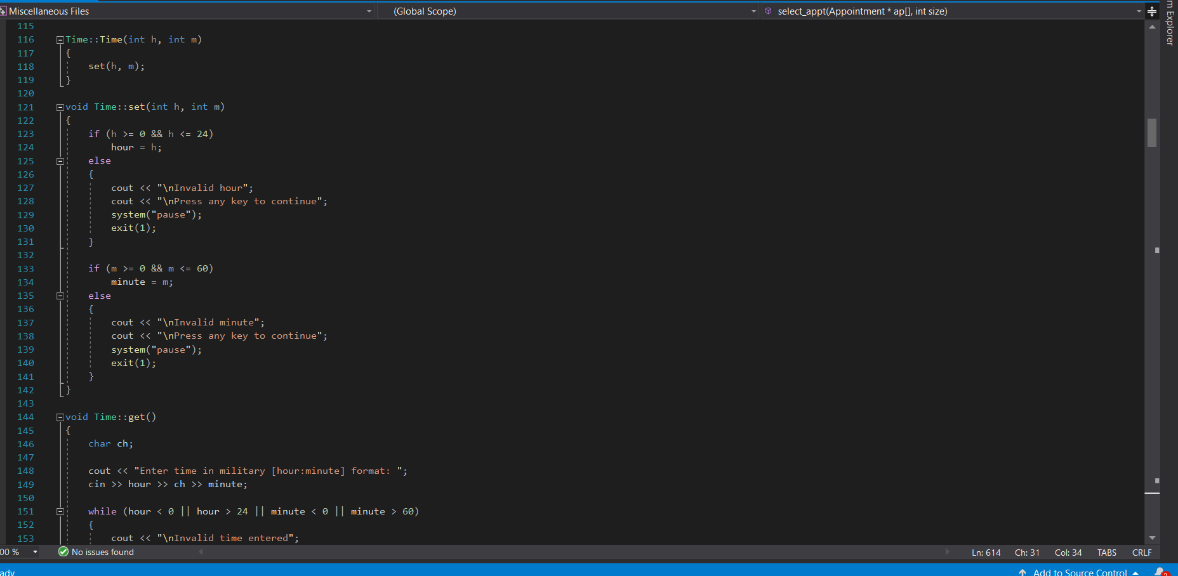Collapse the while loop at line 151

[x=60, y=511]
